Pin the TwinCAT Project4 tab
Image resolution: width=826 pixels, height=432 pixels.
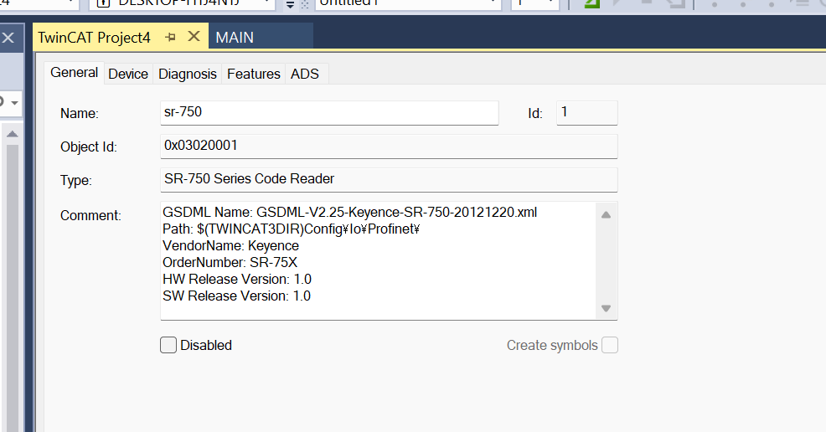pos(170,37)
